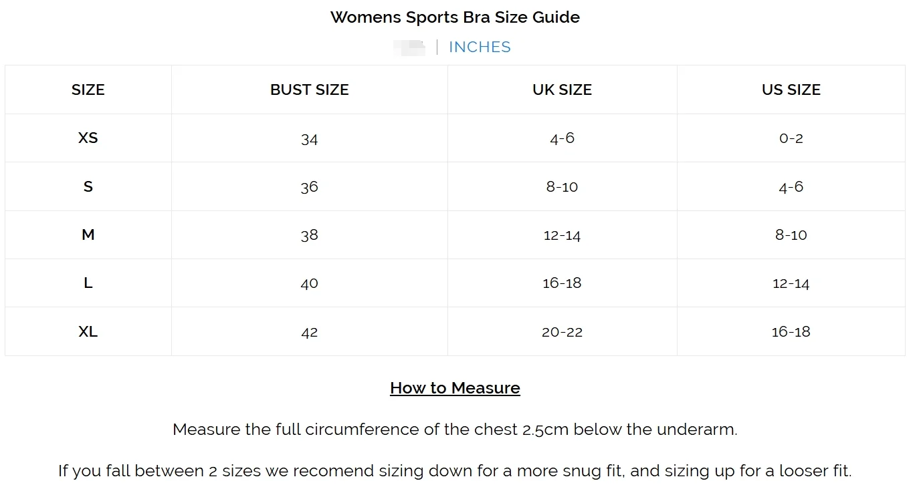
Task: Select the BUST SIZE column header
Action: point(310,90)
